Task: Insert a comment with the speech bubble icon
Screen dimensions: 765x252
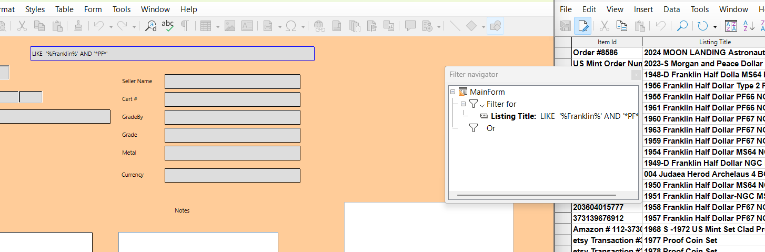Action: pos(410,26)
